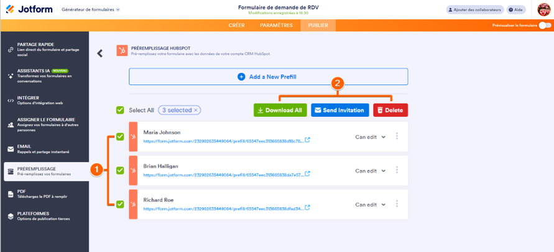This screenshot has width=554, height=252.
Task: Change Can edit permission for Richard Roe
Action: [371, 204]
